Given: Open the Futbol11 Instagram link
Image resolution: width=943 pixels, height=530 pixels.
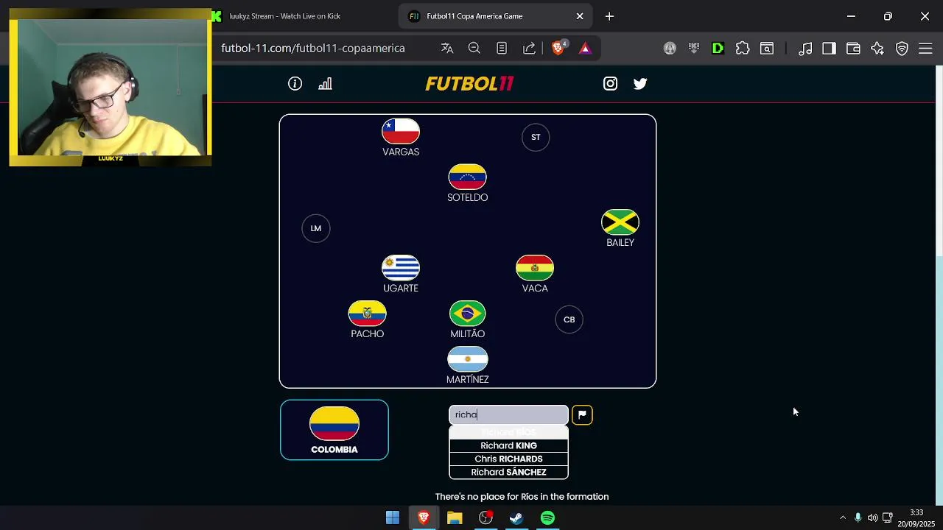Looking at the screenshot, I should [610, 84].
